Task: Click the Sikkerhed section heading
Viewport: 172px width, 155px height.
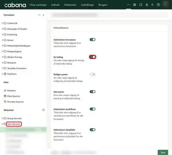Action: [9, 110]
